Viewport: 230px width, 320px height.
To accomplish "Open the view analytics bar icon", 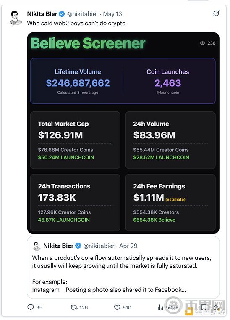I will pos(160,307).
